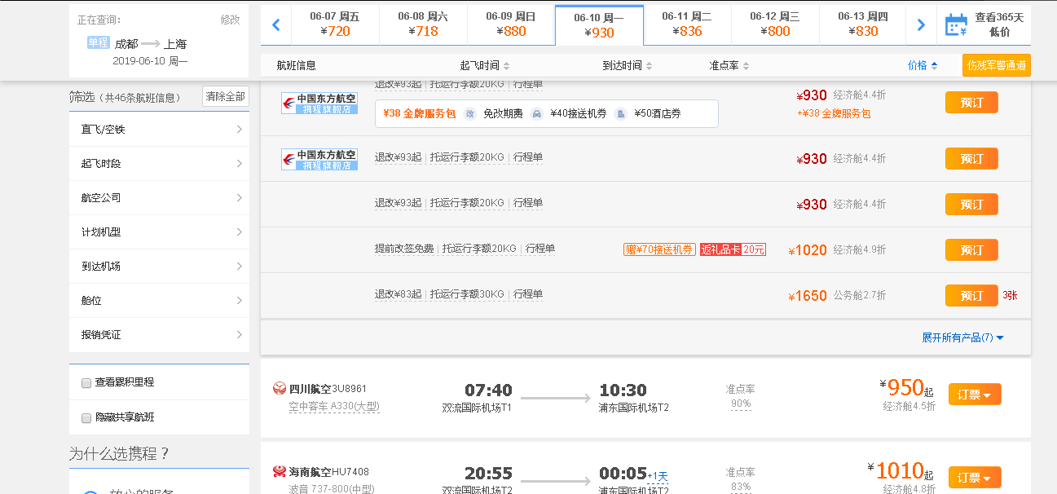This screenshot has width=1057, height=494.
Task: Expand the 报销凭证 filter
Action: (x=159, y=334)
